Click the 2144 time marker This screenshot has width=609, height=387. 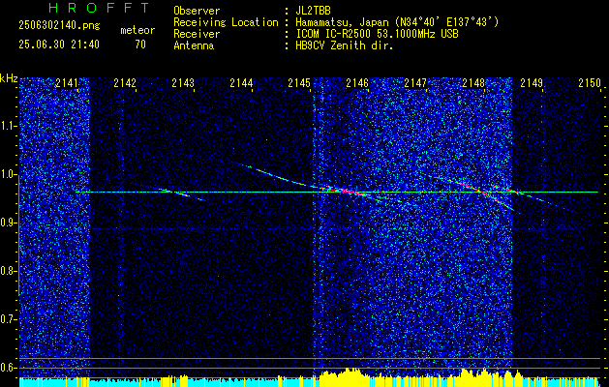(x=241, y=82)
